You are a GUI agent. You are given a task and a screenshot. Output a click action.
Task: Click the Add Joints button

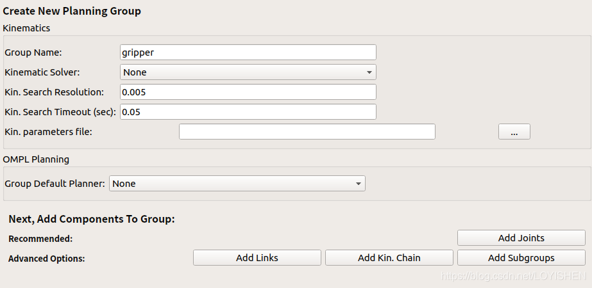click(521, 238)
